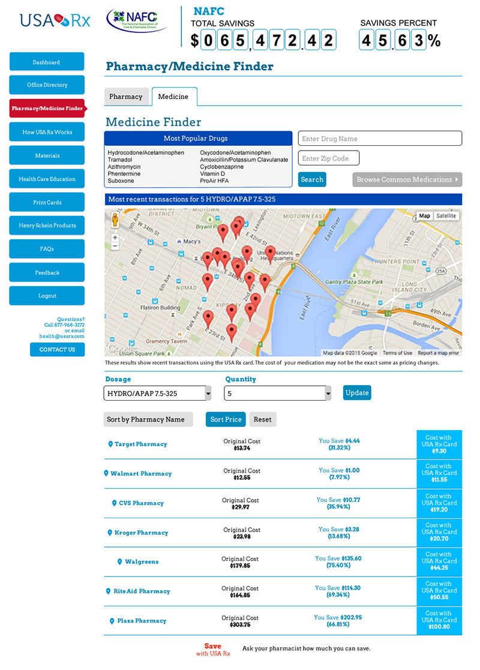Focus the Enter Zip Code field

coord(329,158)
